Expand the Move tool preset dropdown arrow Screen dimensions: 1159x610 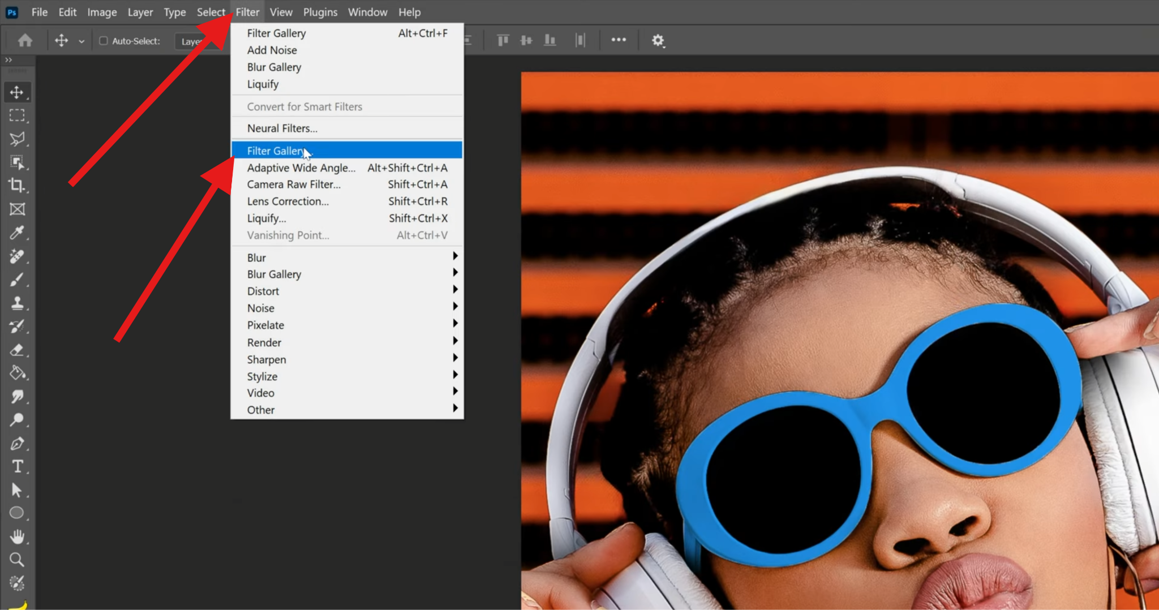tap(81, 41)
